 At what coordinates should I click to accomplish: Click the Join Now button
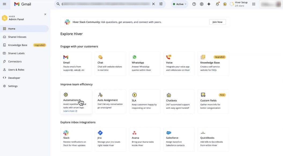pos(217,22)
